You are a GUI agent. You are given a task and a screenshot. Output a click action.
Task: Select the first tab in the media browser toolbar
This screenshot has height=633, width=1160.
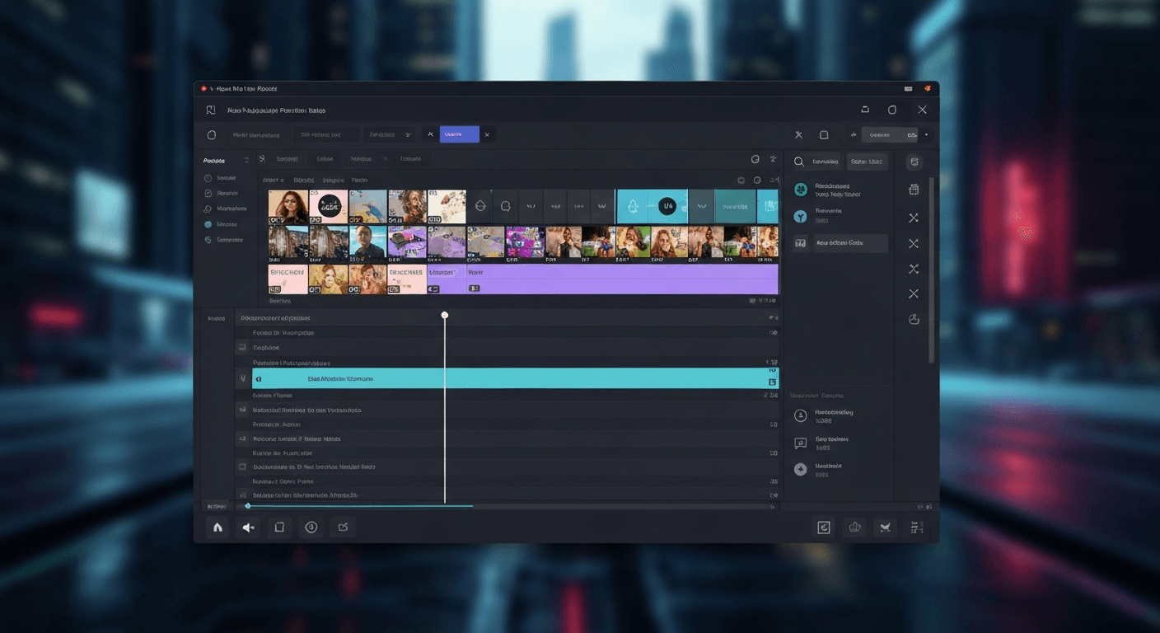[x=288, y=158]
